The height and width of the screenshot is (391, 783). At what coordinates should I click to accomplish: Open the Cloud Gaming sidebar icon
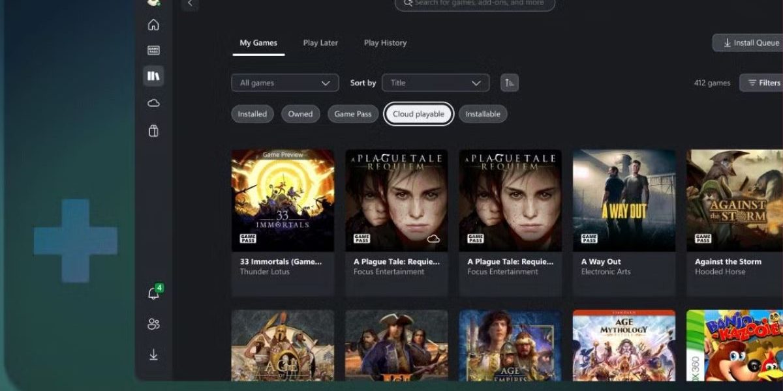pyautogui.click(x=153, y=103)
